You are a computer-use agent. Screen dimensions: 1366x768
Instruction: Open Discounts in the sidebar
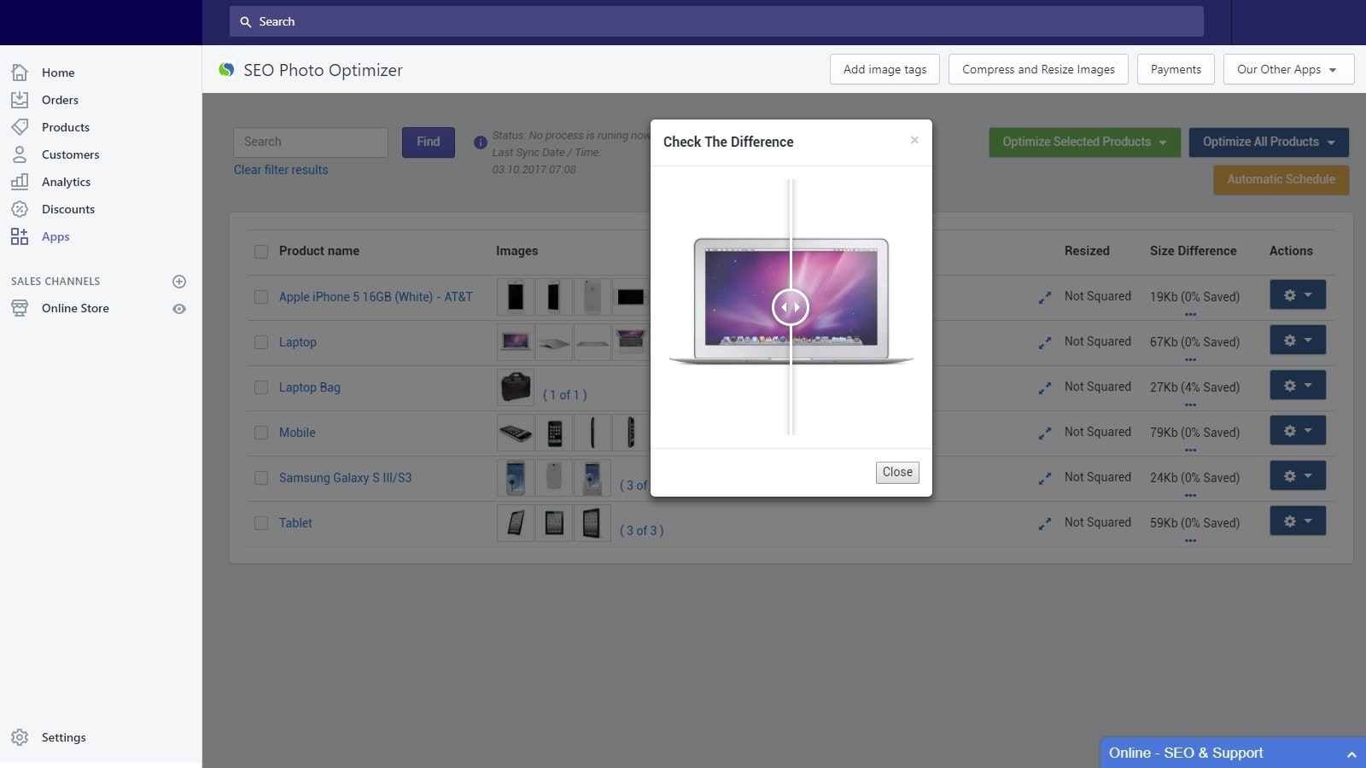[x=68, y=209]
